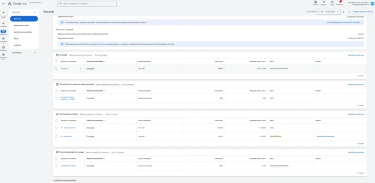The image size is (375, 183).
Task: Select the #1 Apeluri website row checkbox
Action: [x=57, y=128]
